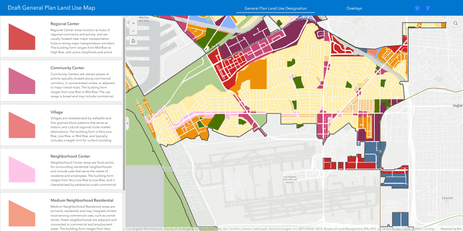Viewport: 463px width, 231px height.
Task: Click the Community Center pink swatch
Action: coord(22,80)
